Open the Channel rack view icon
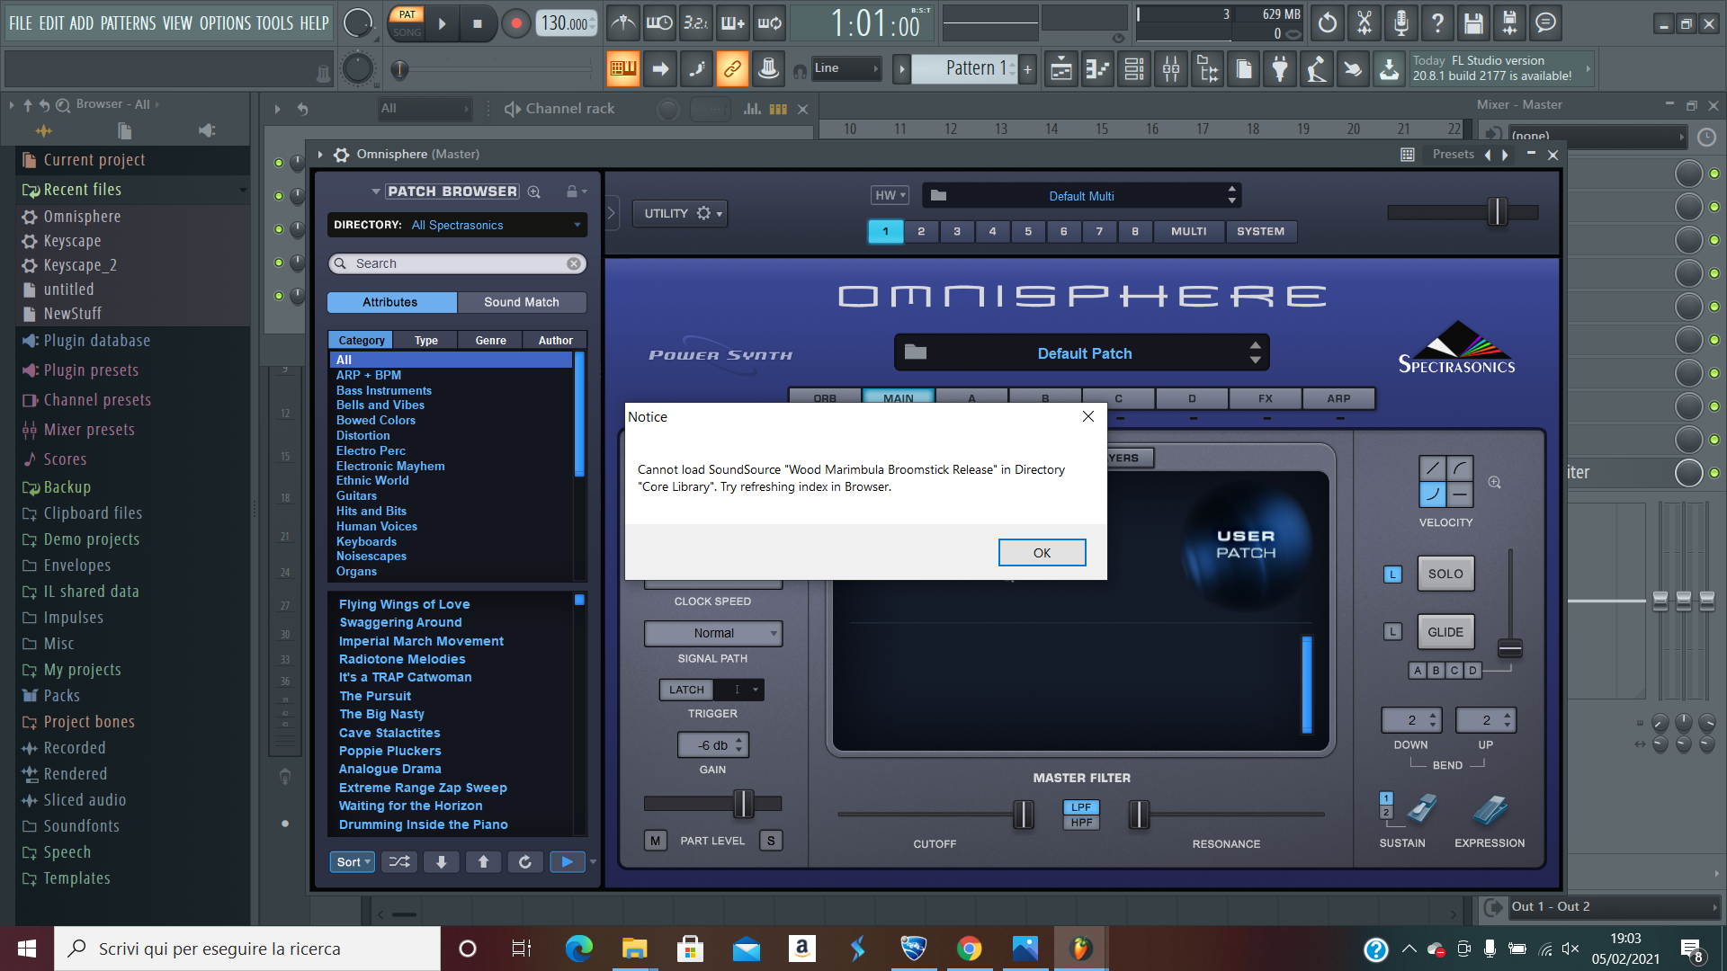1727x971 pixels. click(x=1134, y=68)
